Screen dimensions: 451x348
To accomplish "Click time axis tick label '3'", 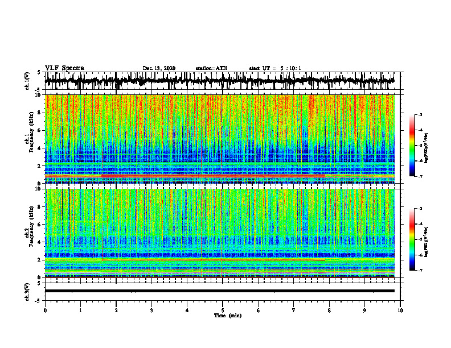I will click(151, 310).
